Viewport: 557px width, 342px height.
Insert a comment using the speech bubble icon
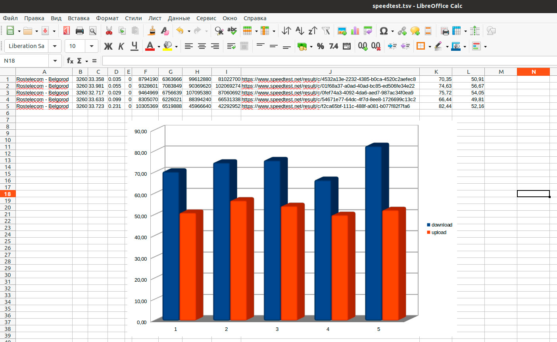(415, 31)
